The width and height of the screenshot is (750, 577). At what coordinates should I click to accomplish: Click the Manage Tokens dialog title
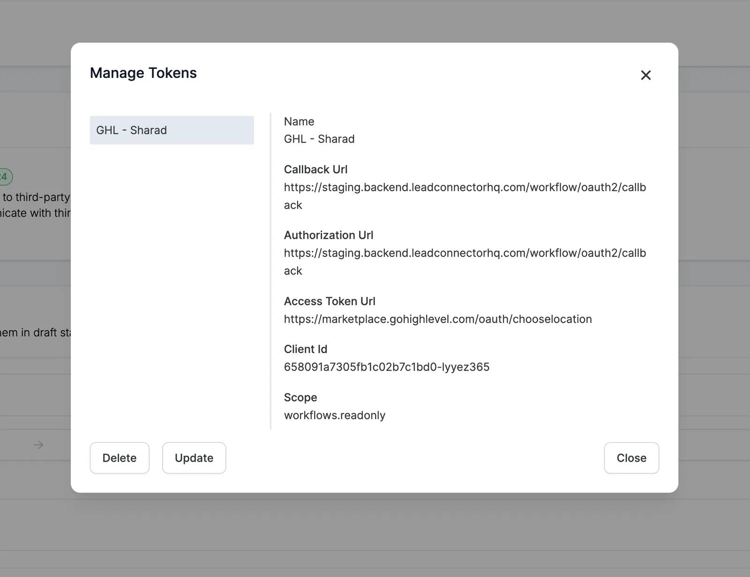tap(143, 73)
